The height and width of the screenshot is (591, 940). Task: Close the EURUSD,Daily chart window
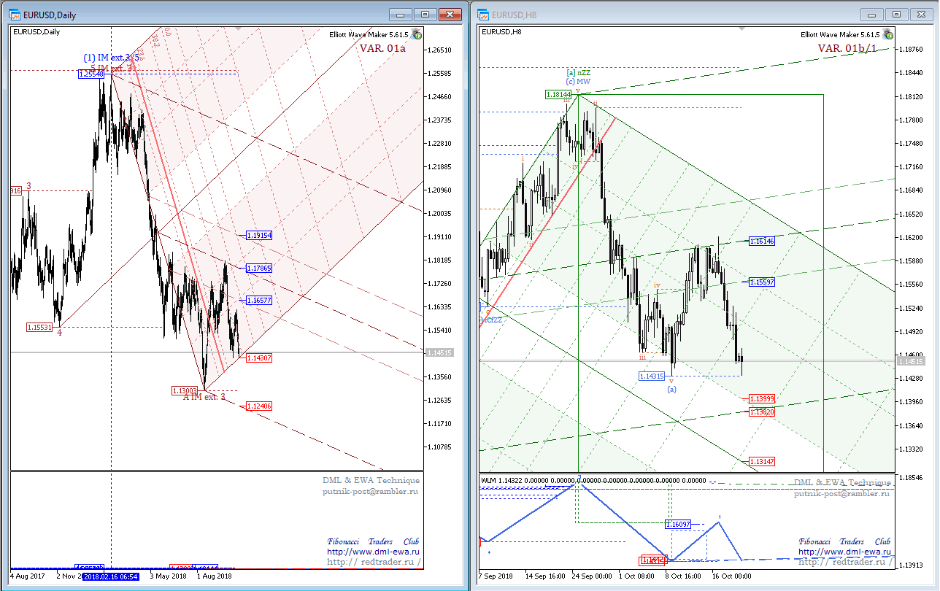click(452, 14)
